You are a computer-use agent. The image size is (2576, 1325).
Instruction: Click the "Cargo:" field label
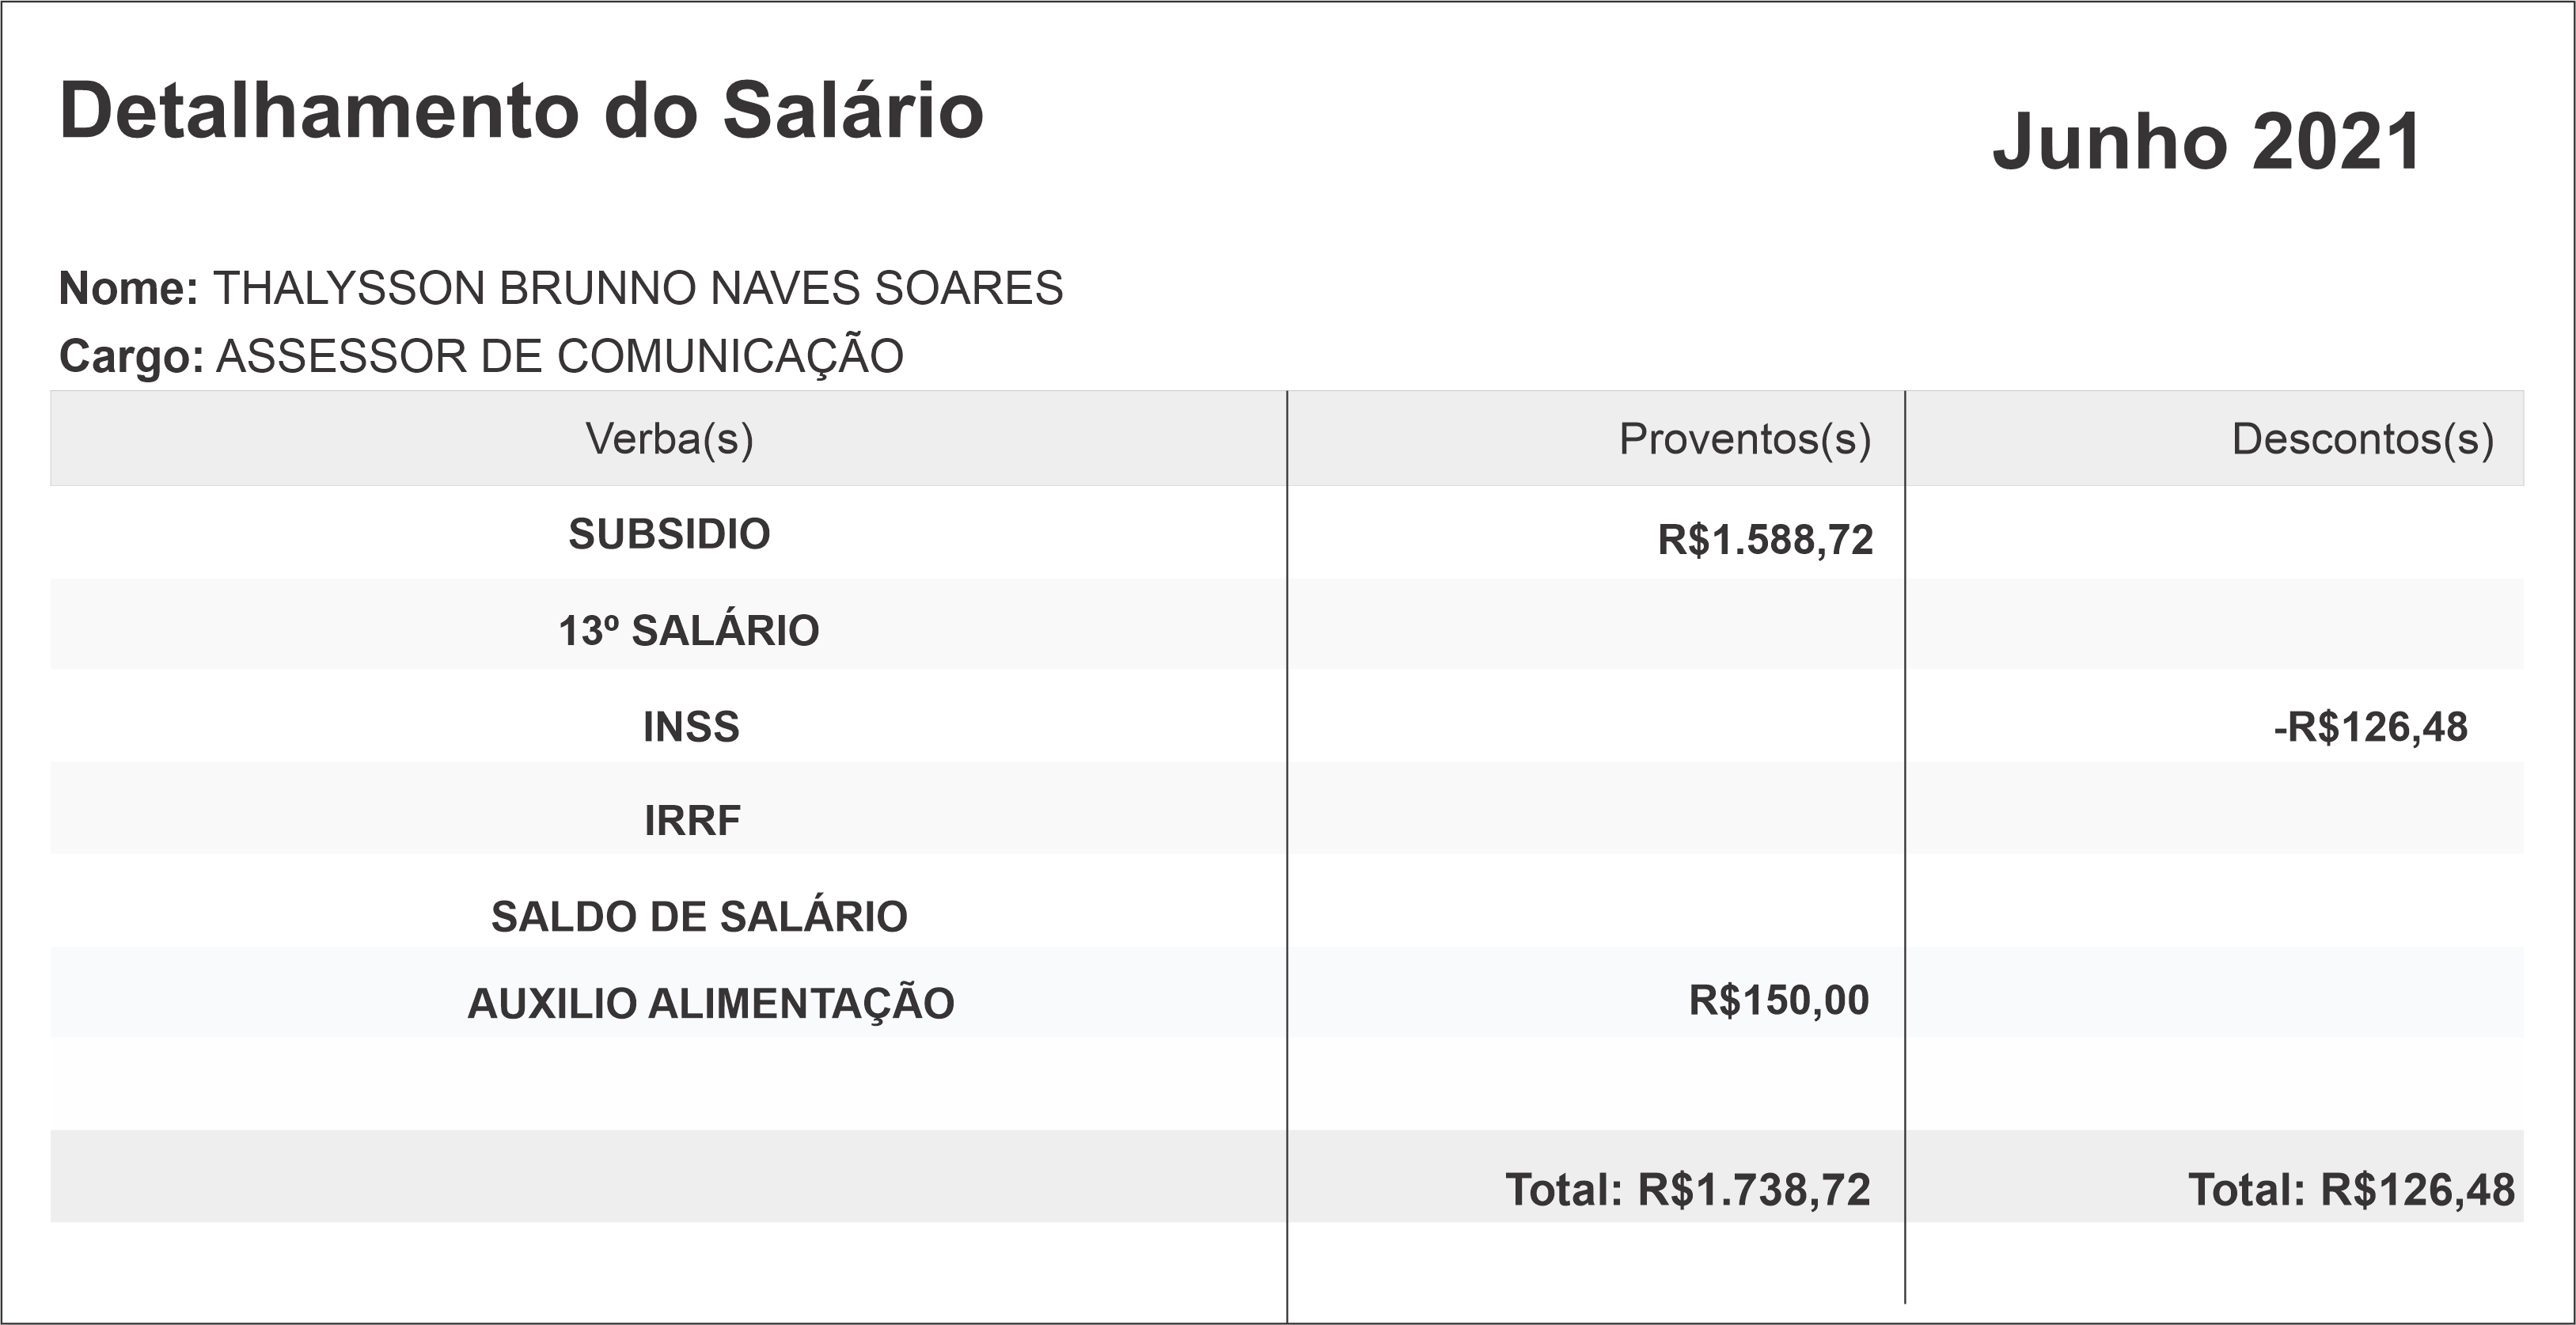(x=132, y=357)
